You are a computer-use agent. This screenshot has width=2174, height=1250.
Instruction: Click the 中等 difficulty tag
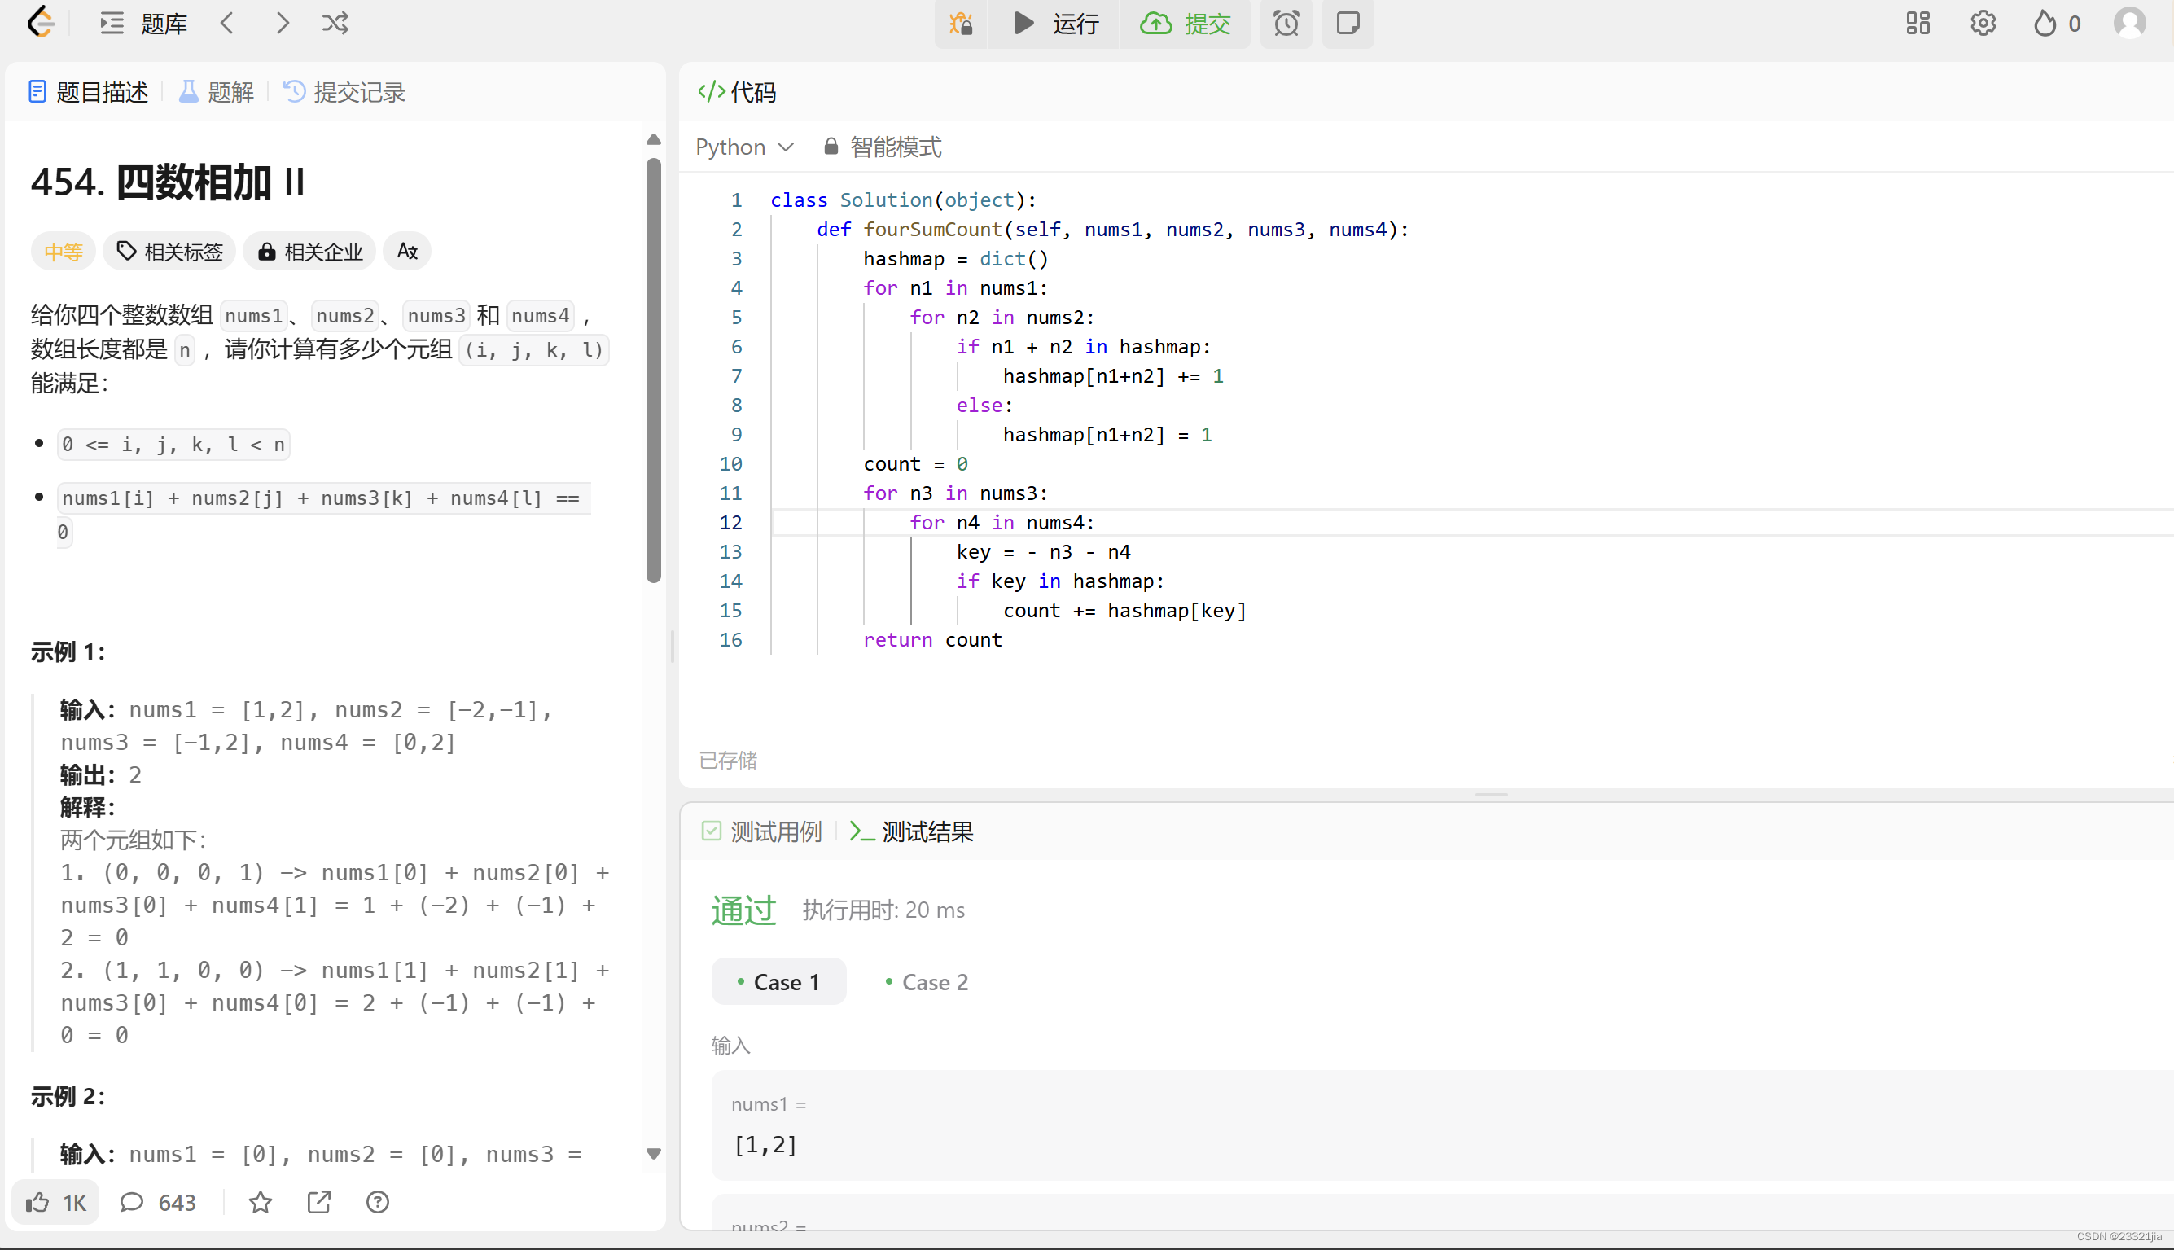[63, 252]
